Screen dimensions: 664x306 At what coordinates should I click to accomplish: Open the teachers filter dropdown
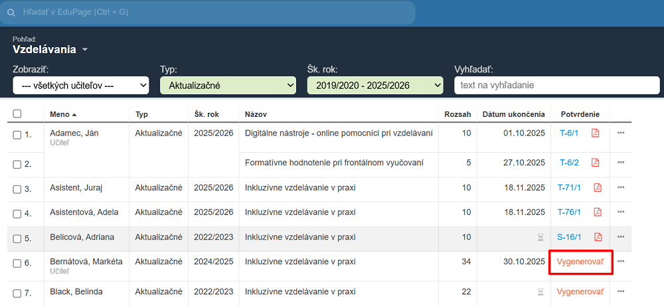click(x=81, y=85)
